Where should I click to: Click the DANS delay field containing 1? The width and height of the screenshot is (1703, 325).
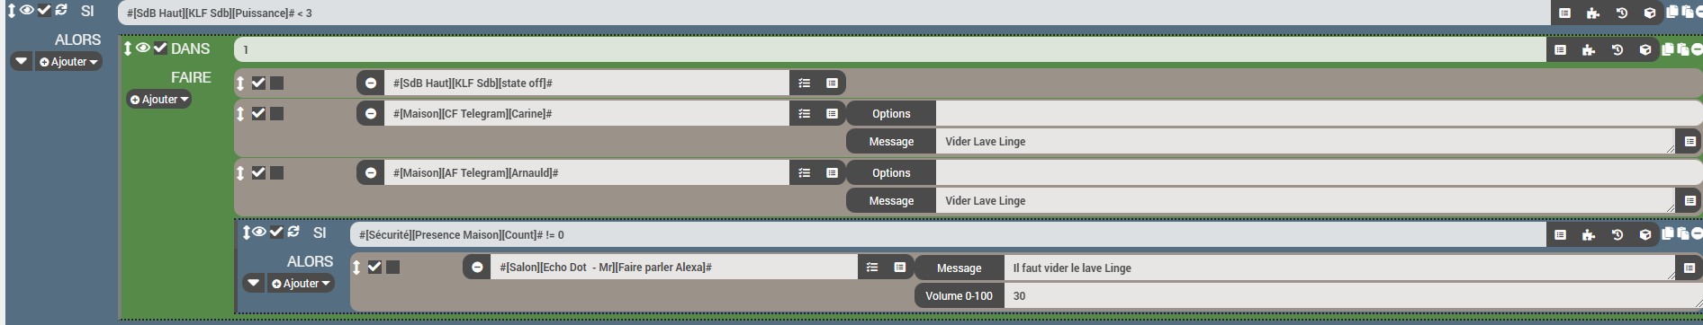point(889,50)
